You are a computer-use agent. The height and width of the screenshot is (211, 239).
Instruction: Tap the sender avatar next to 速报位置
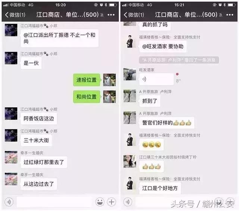109,80
